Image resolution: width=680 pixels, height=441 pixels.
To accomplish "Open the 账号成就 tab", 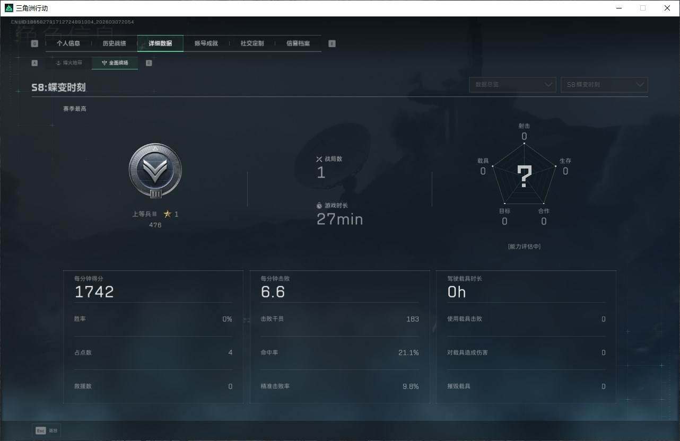I will pyautogui.click(x=206, y=43).
